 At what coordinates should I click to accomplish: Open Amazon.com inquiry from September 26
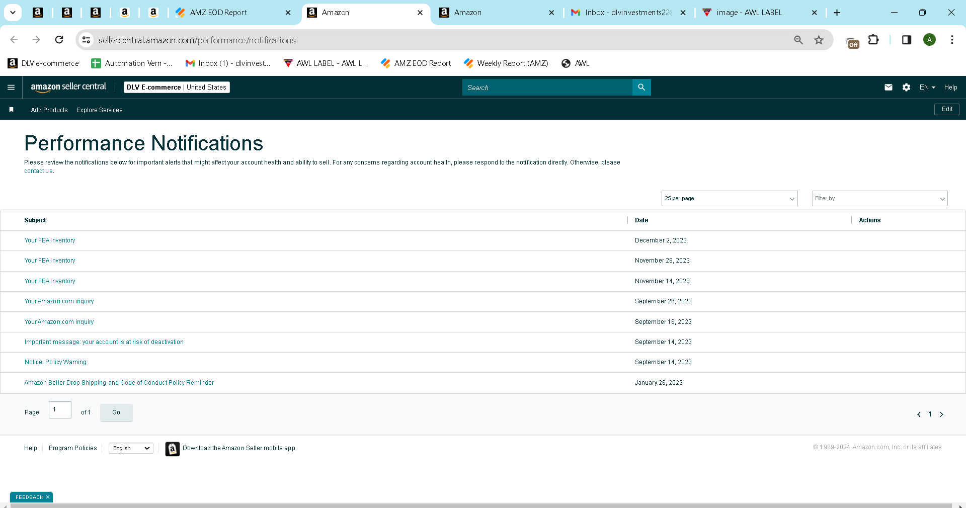click(x=59, y=301)
